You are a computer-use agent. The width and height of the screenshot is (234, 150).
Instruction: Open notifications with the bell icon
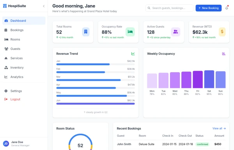click(227, 8)
